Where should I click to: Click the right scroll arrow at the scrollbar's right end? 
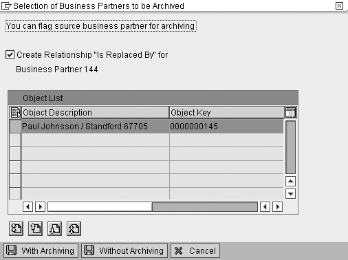pos(277,207)
